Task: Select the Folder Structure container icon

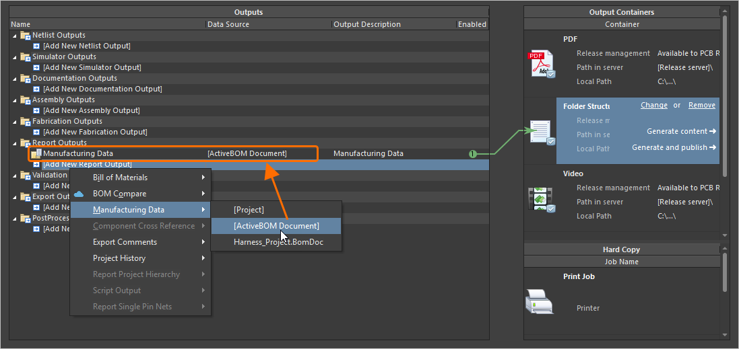Action: (x=542, y=132)
